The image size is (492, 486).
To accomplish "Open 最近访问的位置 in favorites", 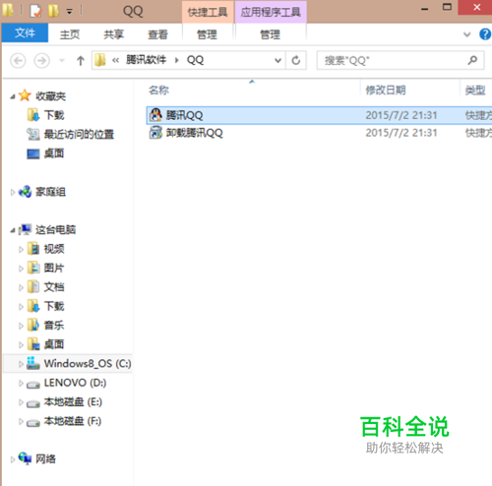I will click(79, 135).
